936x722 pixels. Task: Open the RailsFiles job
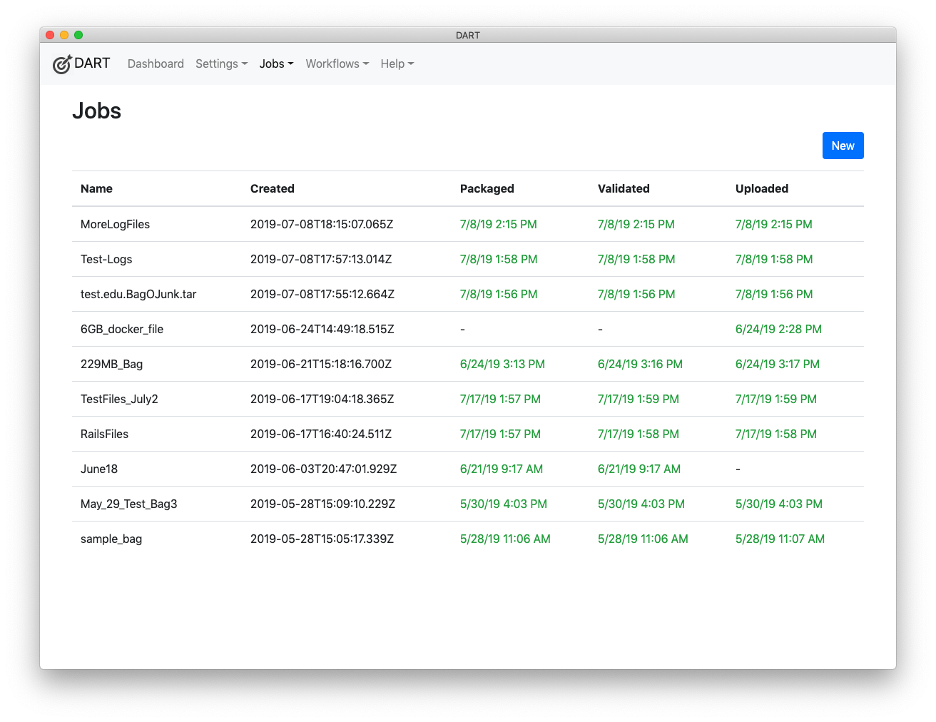pyautogui.click(x=104, y=434)
